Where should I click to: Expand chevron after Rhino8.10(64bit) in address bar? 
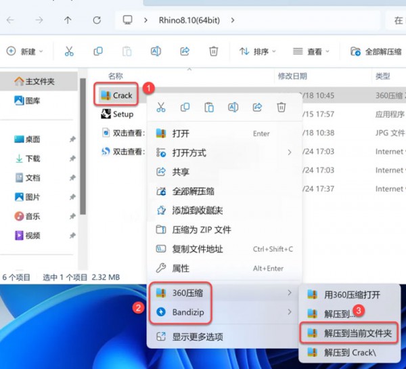tap(233, 20)
